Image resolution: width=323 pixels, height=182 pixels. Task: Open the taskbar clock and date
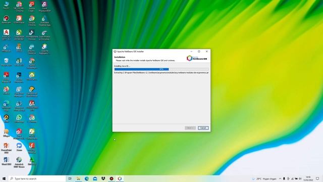click(x=308, y=178)
